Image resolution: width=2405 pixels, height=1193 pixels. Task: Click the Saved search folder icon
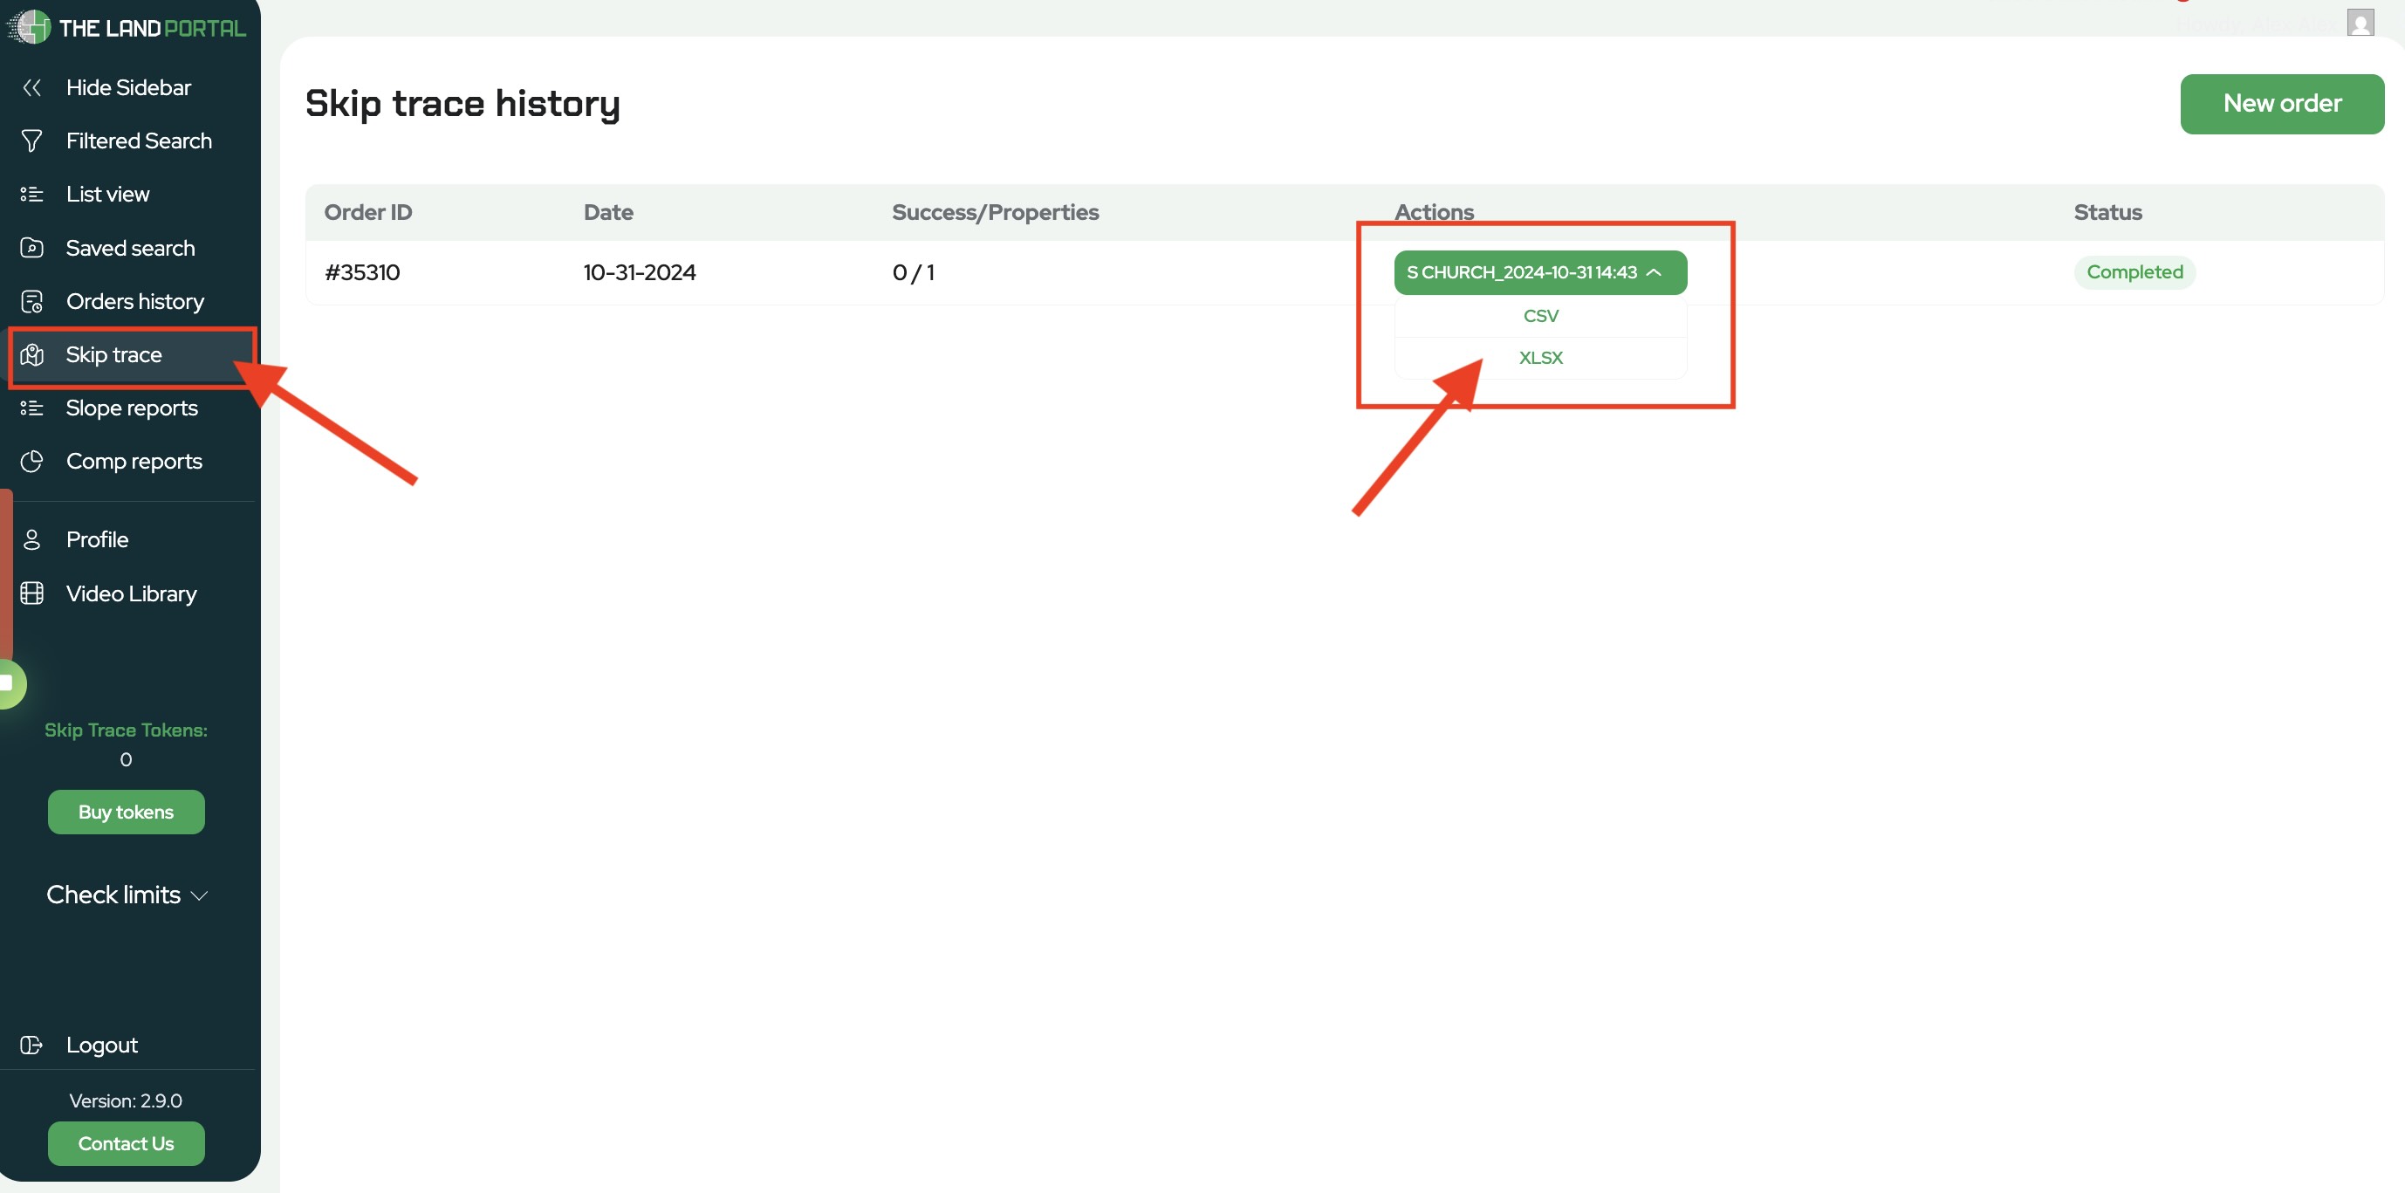click(x=31, y=247)
